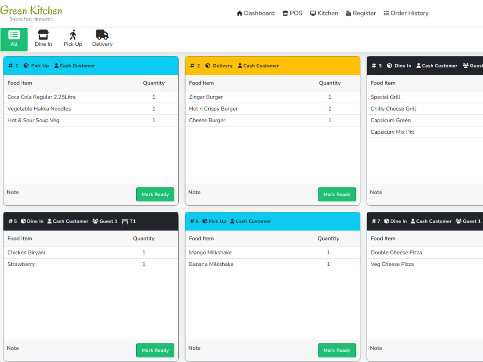Image resolution: width=483 pixels, height=362 pixels.
Task: Click the customer icon in order #7 header
Action: [413, 221]
